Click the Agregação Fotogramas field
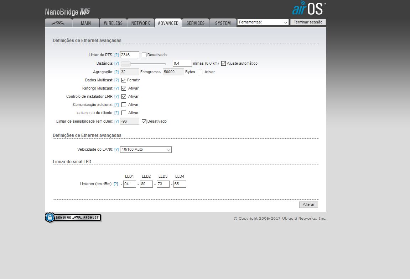 (x=129, y=72)
